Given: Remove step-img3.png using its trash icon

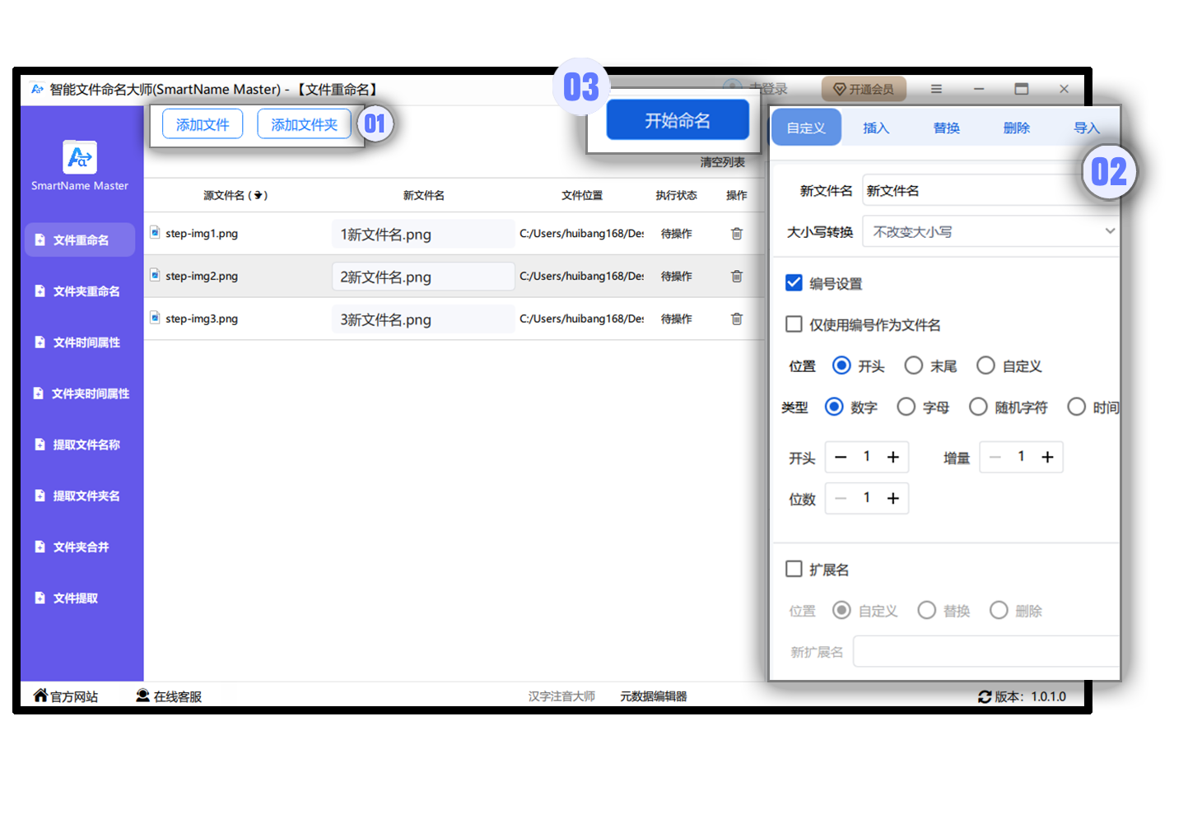Looking at the screenshot, I should (736, 319).
